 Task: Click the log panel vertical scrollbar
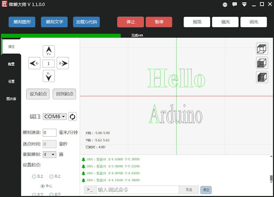pyautogui.click(x=271, y=169)
